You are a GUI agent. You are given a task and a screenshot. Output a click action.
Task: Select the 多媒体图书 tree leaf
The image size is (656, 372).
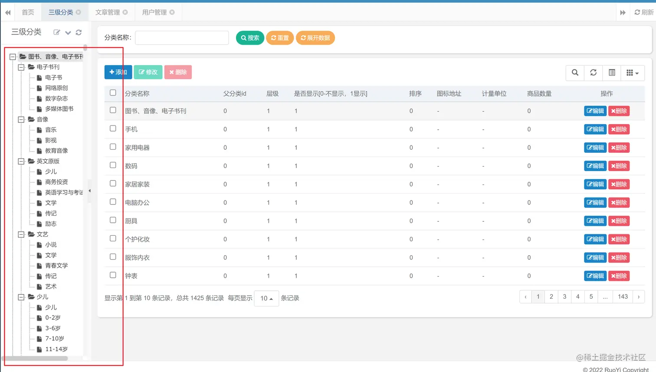click(x=59, y=109)
